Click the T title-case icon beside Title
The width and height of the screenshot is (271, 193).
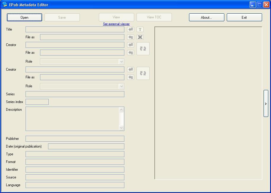pos(140,29)
